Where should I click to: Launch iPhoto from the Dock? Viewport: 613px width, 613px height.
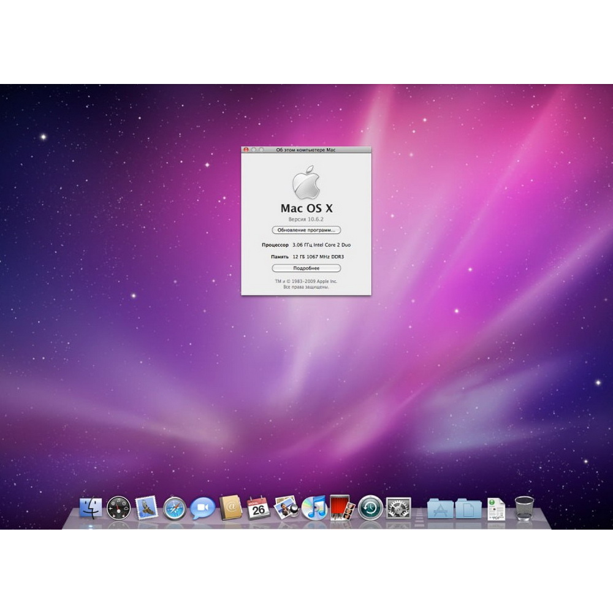tap(286, 508)
